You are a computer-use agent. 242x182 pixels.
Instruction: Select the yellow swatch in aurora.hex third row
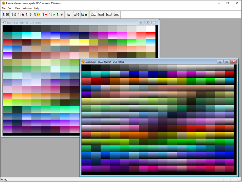[84, 42]
